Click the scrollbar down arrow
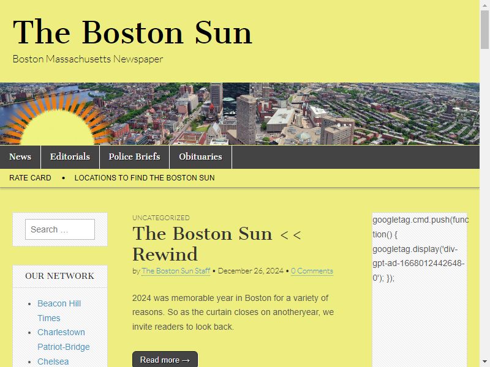490x367 pixels. (x=484, y=362)
